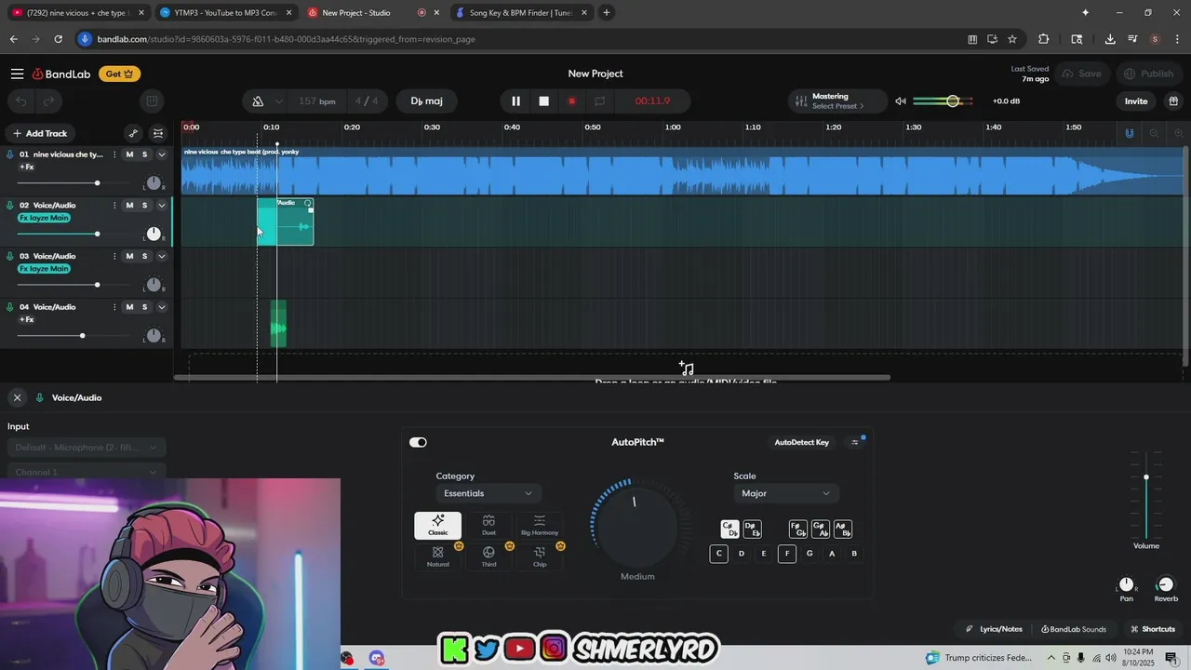Click track 04 volume slider handle

[x=82, y=335]
